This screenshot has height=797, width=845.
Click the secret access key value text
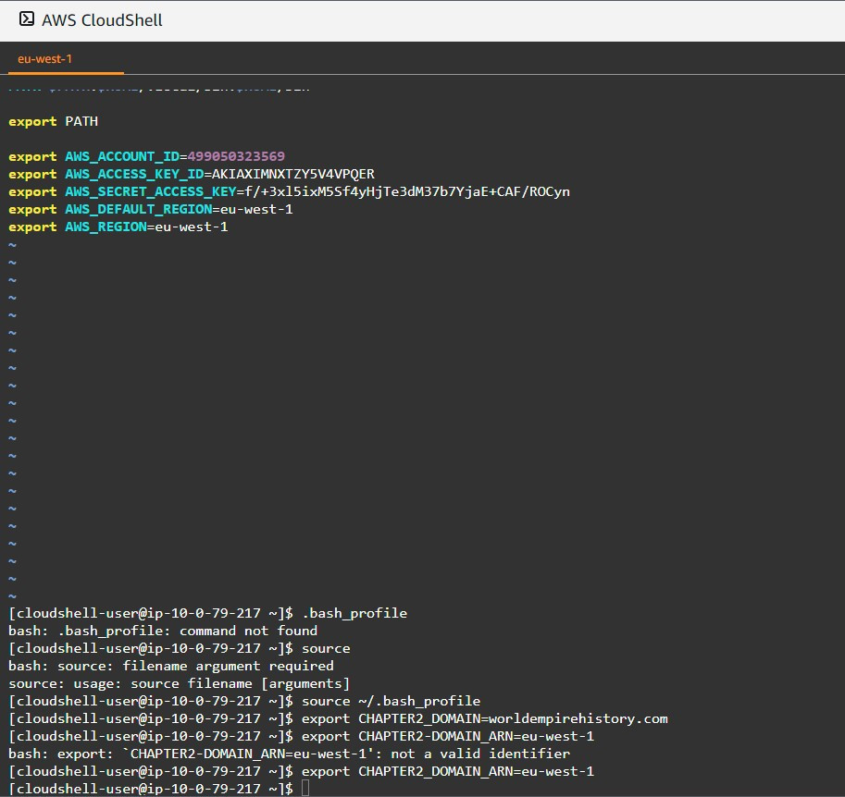(407, 191)
